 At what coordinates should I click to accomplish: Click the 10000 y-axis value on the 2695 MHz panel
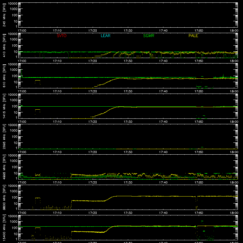tap(13, 125)
